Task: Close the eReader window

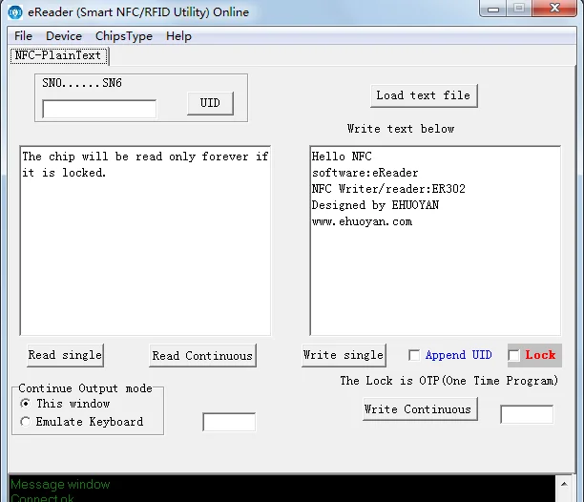Action: [554, 9]
